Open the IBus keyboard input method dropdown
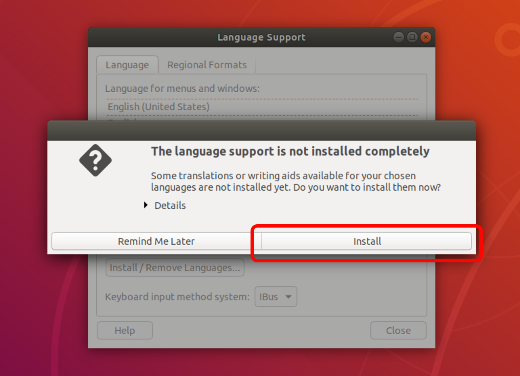The height and width of the screenshot is (376, 520). tap(276, 297)
